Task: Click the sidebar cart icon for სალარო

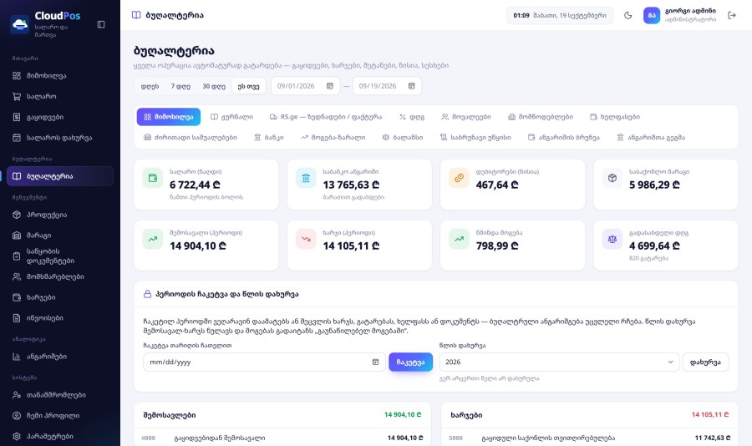Action: (17, 96)
